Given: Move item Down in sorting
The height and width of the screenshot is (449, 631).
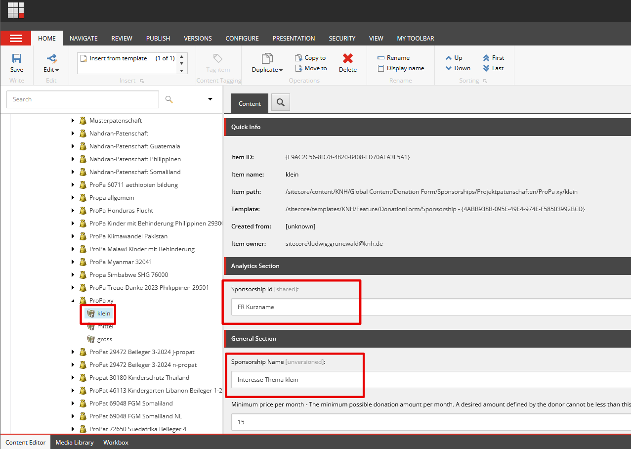Looking at the screenshot, I should tap(458, 68).
